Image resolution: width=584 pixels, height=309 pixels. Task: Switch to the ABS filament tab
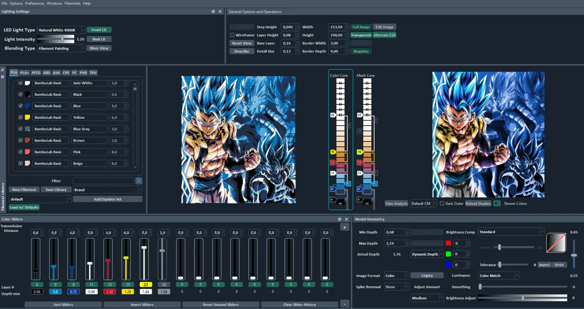[47, 72]
